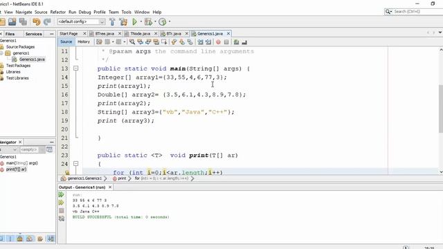Click the Save All toolbar icon
443x249 pixels.
tap(23, 21)
